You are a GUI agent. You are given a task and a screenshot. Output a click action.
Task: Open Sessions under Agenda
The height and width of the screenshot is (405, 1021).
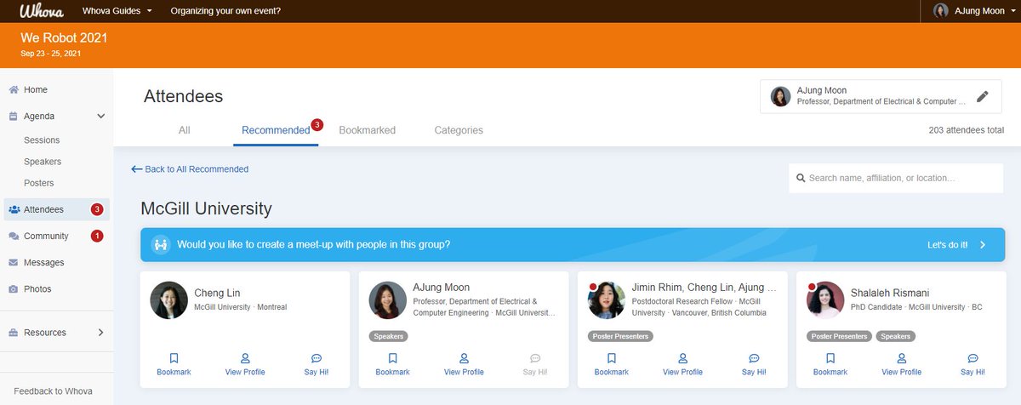point(42,140)
